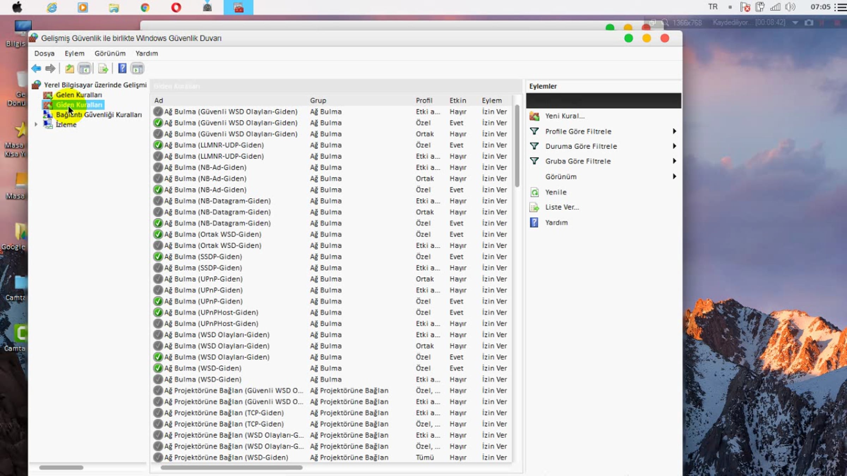Click the rules list vertical scrollbar
The width and height of the screenshot is (847, 476).
coord(517,146)
